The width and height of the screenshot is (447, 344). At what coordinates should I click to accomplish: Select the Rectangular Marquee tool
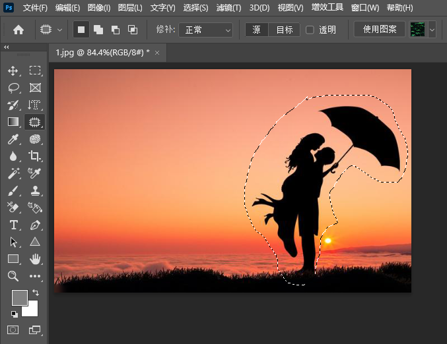(35, 71)
